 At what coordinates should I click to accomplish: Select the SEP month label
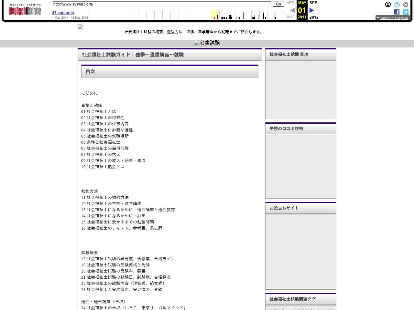tap(313, 3)
